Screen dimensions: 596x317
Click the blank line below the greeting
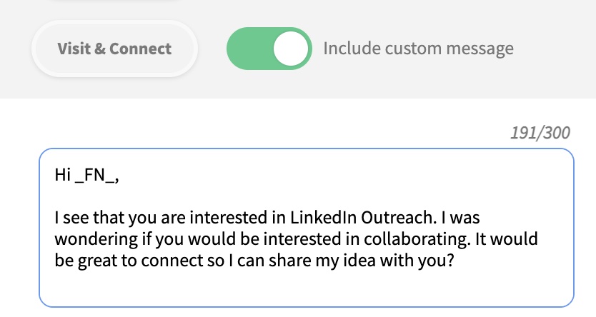coord(214,196)
